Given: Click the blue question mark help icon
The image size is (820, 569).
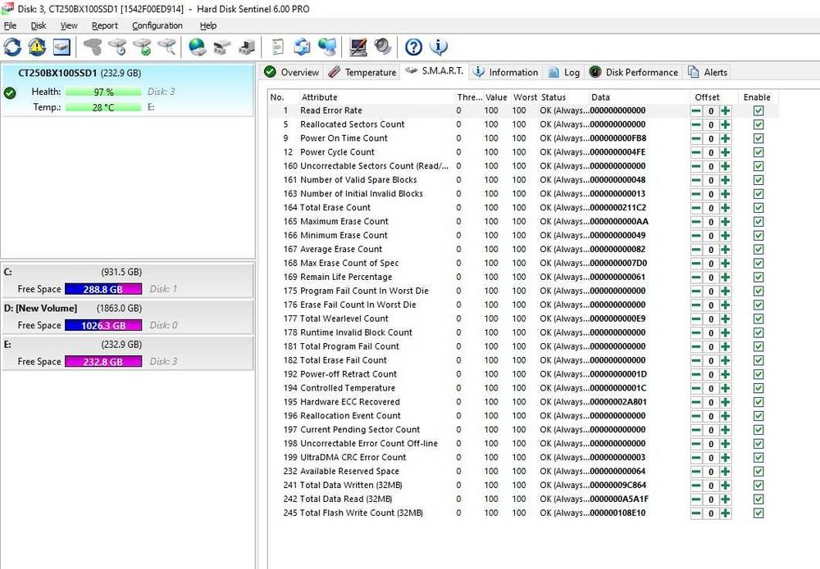Looking at the screenshot, I should (414, 47).
